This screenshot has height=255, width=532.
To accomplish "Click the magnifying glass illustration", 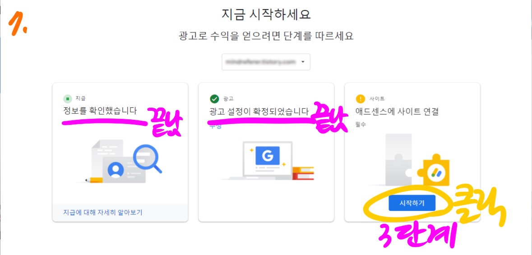I will click(x=147, y=158).
